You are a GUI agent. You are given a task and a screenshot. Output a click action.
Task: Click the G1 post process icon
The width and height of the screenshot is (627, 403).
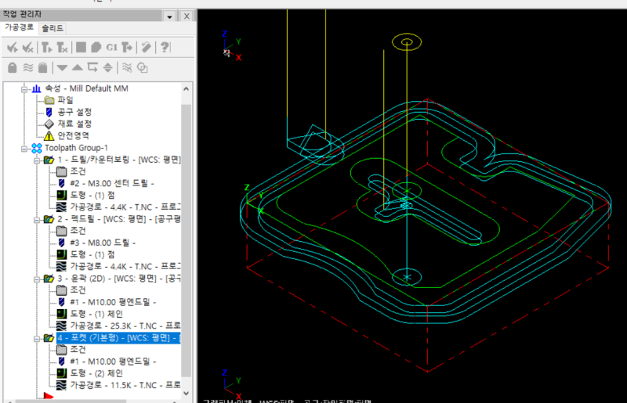[x=111, y=48]
